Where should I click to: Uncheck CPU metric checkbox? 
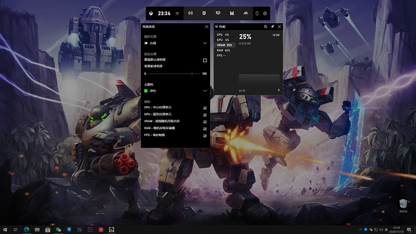click(x=205, y=108)
